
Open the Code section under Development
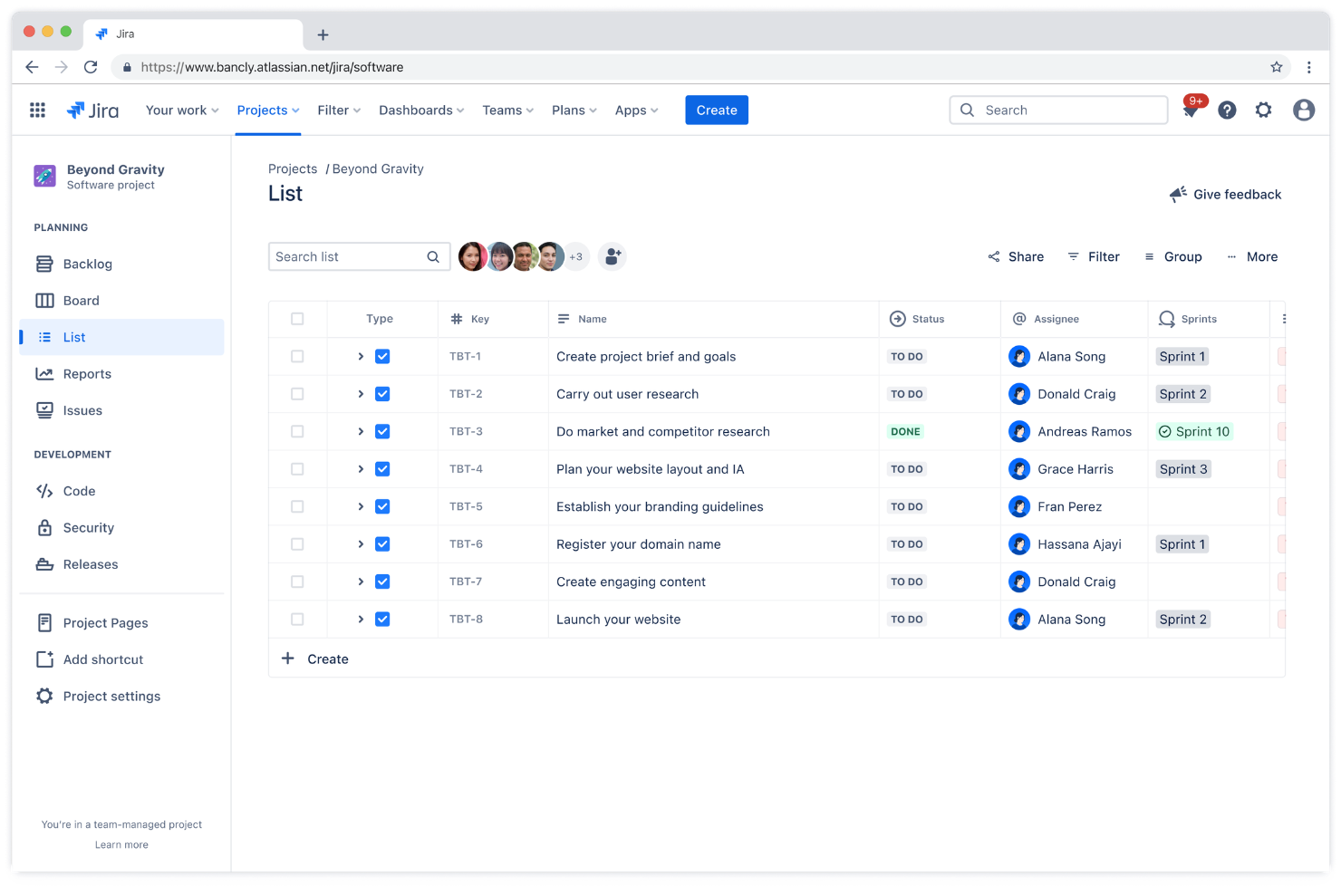pyautogui.click(x=79, y=491)
